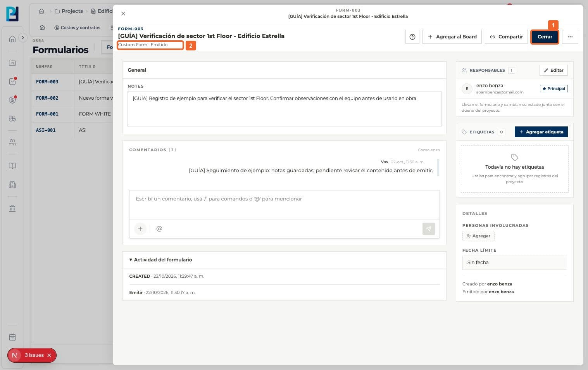This screenshot has height=370, width=588.
Task: Select FORM-003 row in table
Action: (72, 82)
